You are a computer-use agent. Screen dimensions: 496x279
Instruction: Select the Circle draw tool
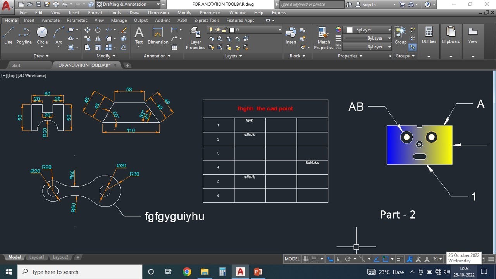coord(42,35)
